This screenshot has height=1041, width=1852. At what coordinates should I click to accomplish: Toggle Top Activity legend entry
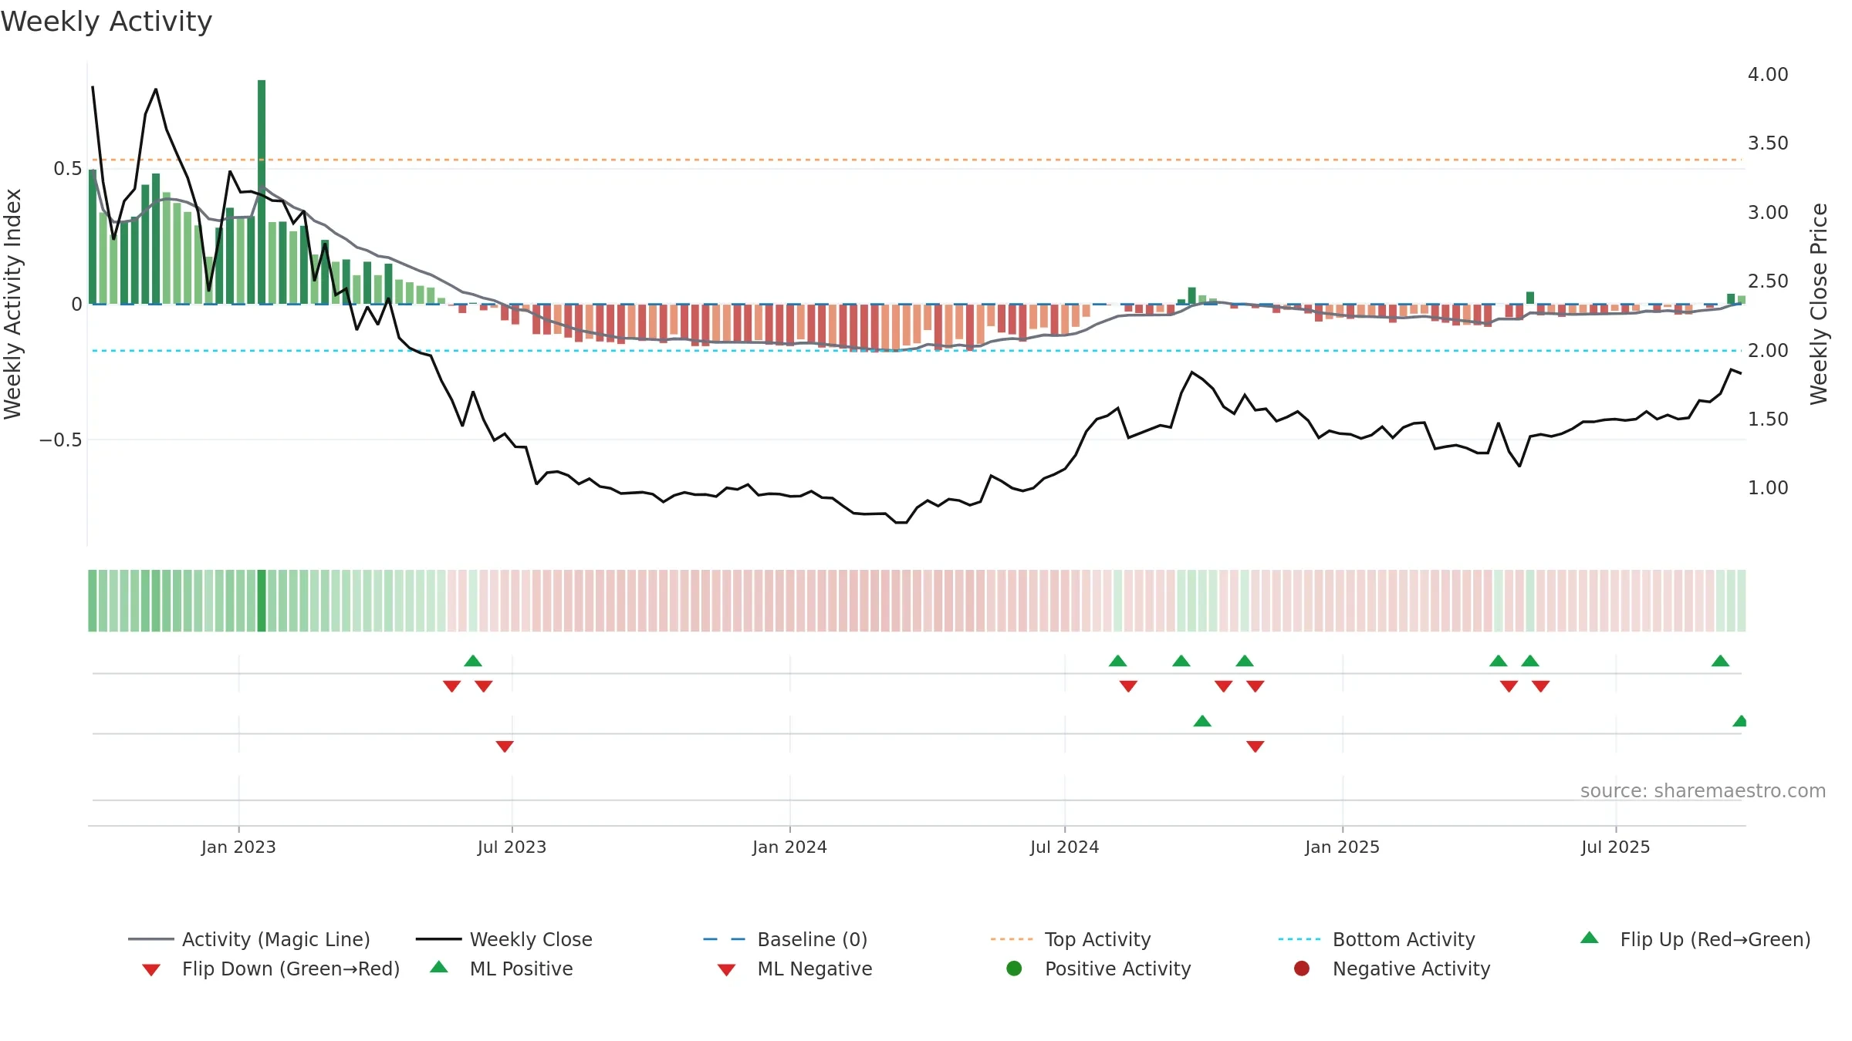tap(1070, 939)
